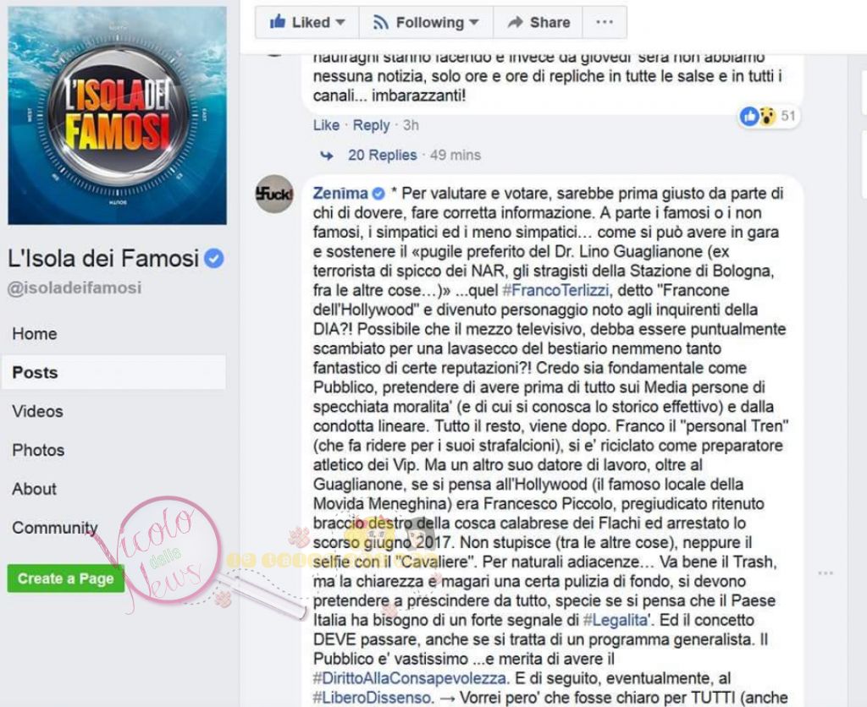Viewport: 867px width, 707px height.
Task: Open the three-dots more options menu
Action: click(605, 22)
